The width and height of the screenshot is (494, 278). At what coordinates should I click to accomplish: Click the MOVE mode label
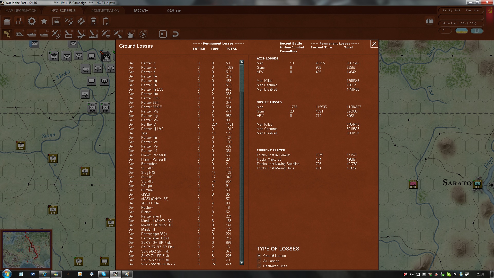pos(141,11)
